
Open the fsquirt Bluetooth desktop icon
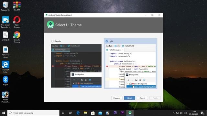(x=5, y=81)
